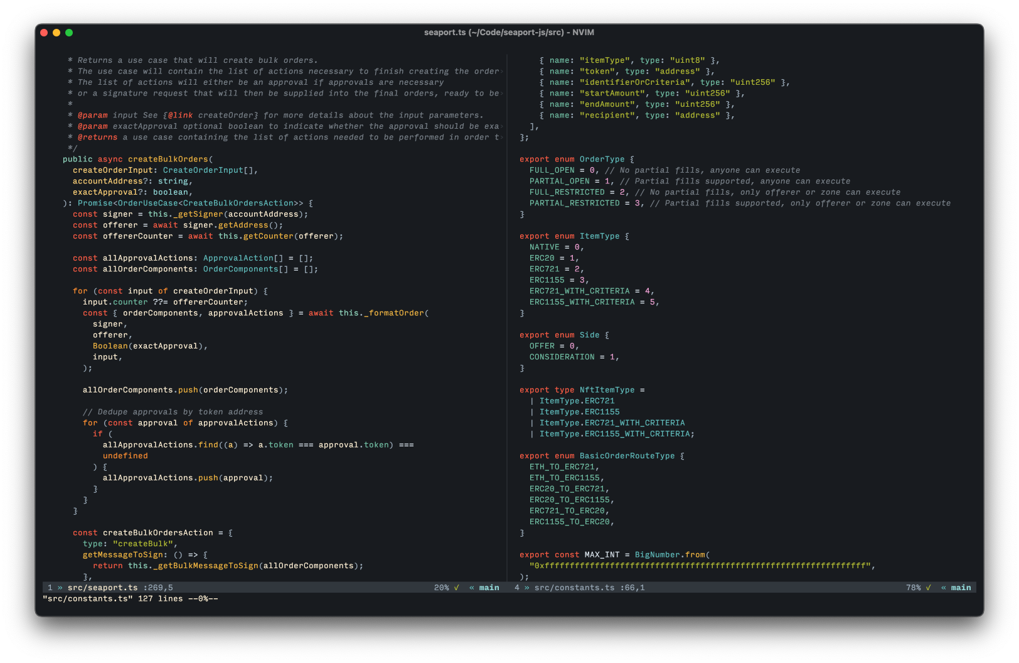Click 'const allOrderComponents: OrderComponents[]' line

tap(196, 269)
